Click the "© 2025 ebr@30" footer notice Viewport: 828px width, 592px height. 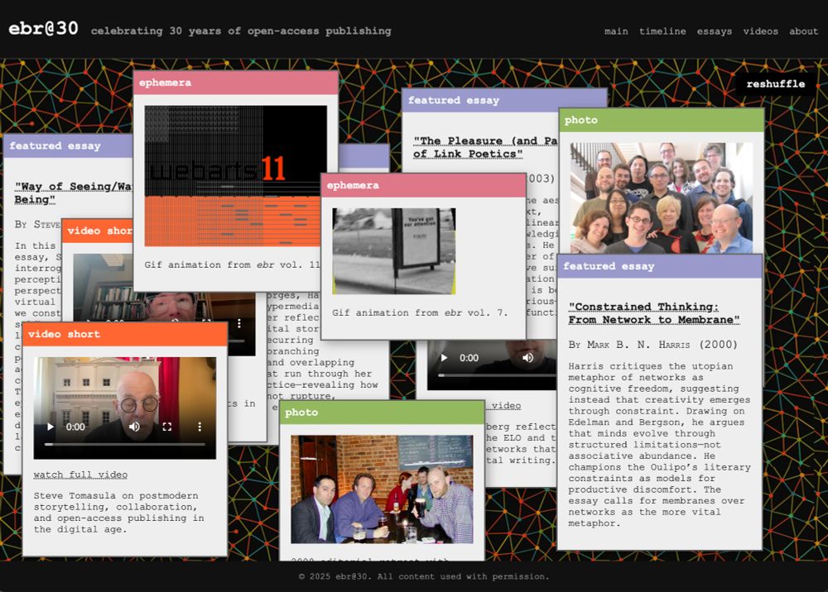click(424, 577)
